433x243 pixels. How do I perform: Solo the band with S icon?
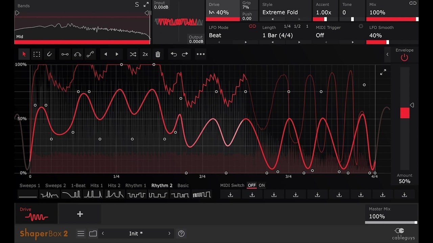[x=137, y=4]
